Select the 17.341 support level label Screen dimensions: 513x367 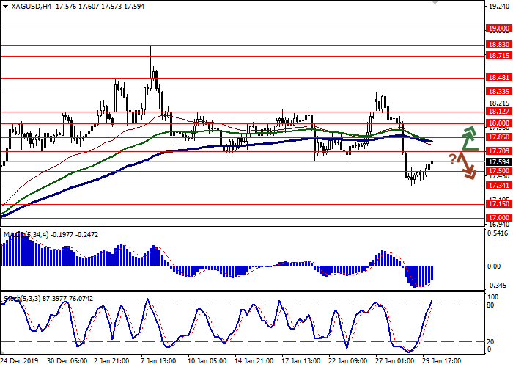498,186
